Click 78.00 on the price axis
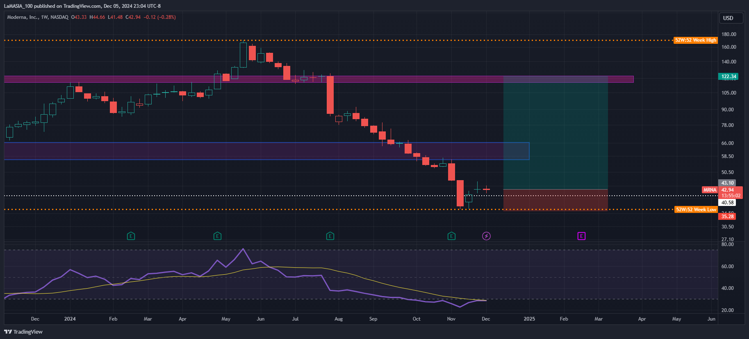The height and width of the screenshot is (339, 749). coord(728,125)
